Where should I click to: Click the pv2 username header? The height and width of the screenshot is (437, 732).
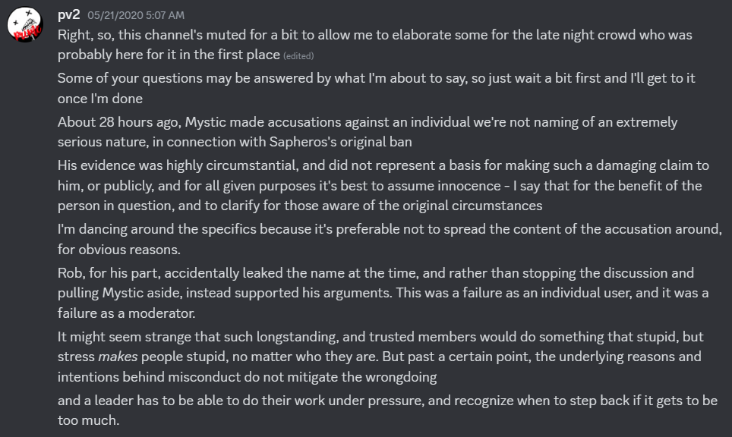[x=68, y=15]
